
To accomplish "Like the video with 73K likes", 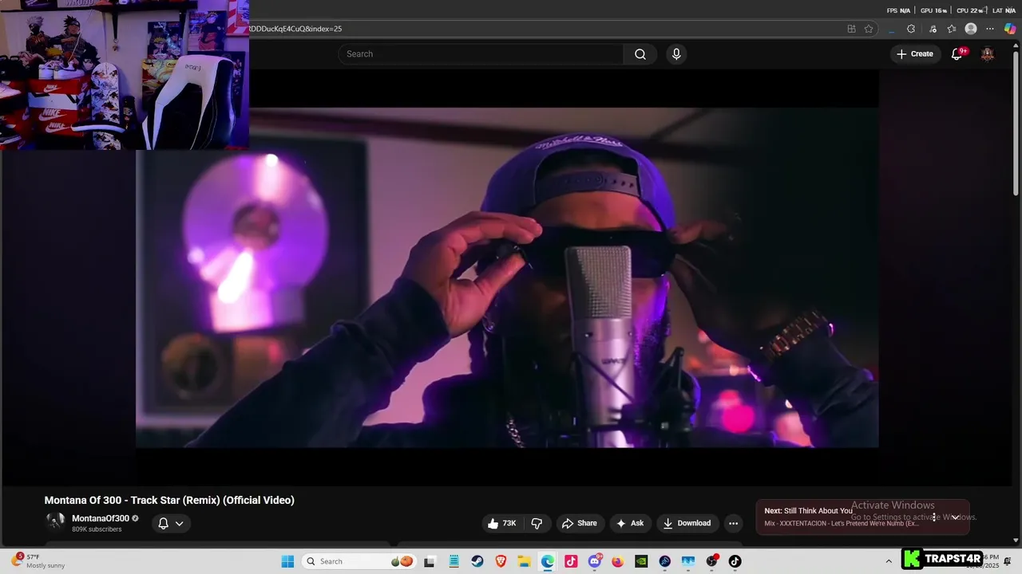I will 502,523.
